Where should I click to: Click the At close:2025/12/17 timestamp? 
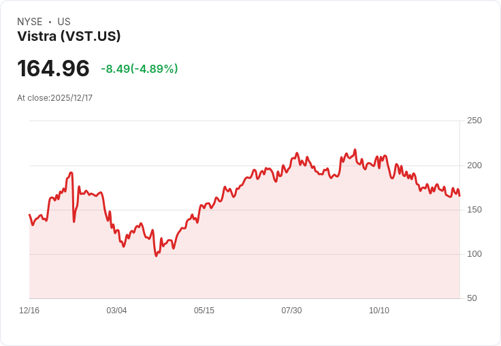point(54,98)
